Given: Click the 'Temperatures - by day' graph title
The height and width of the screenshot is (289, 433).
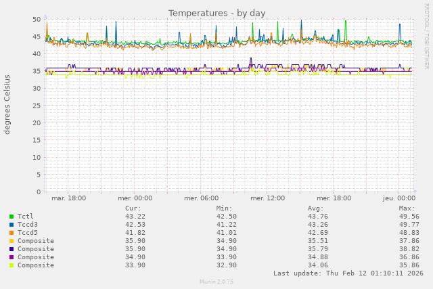Looking at the screenshot, I should point(216,13).
